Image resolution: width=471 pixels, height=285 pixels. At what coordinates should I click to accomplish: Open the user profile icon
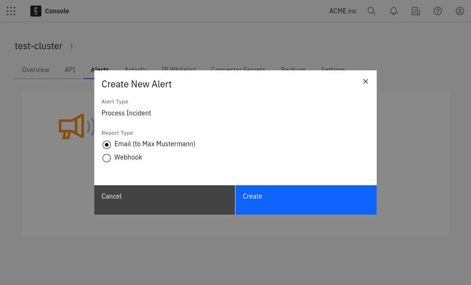point(460,11)
